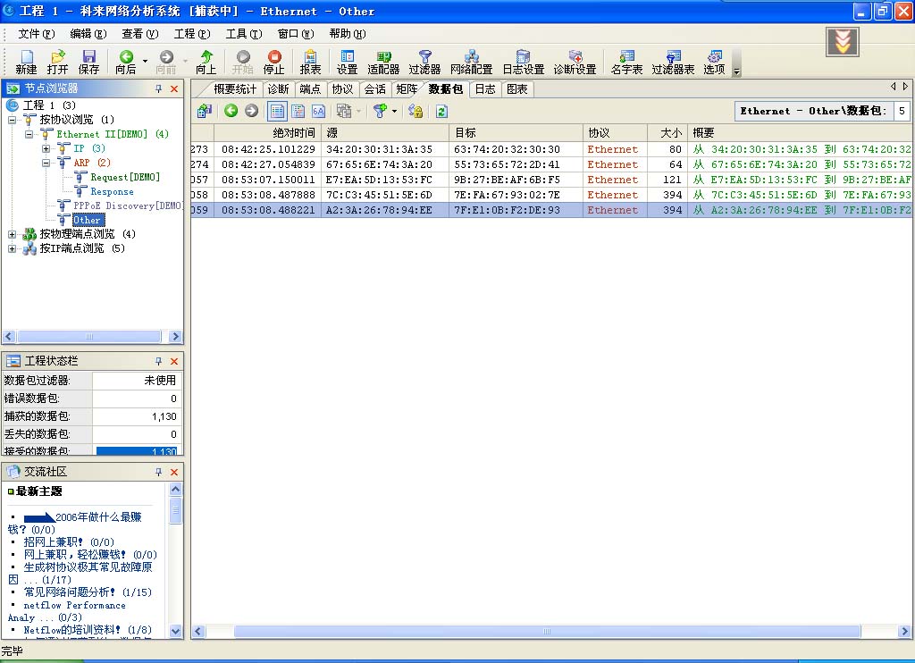Image resolution: width=915 pixels, height=663 pixels.
Task: Save the project with 保存 icon
Action: click(x=88, y=61)
